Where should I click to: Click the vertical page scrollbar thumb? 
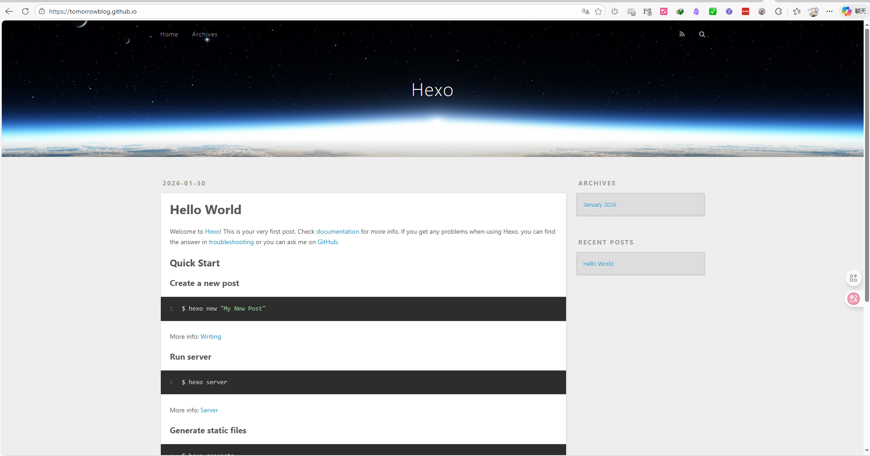867,165
